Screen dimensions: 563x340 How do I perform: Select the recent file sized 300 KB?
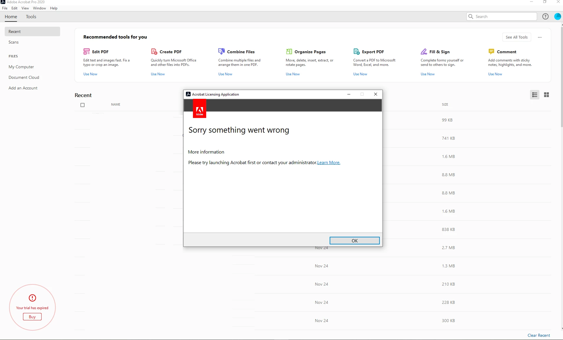(313, 321)
